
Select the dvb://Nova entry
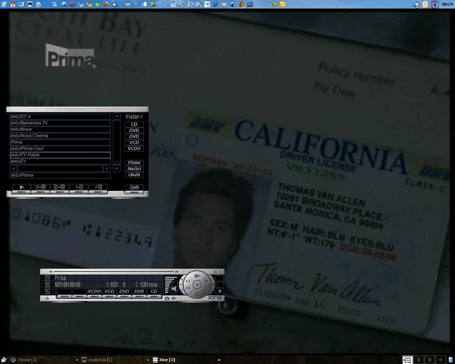pyautogui.click(x=60, y=129)
